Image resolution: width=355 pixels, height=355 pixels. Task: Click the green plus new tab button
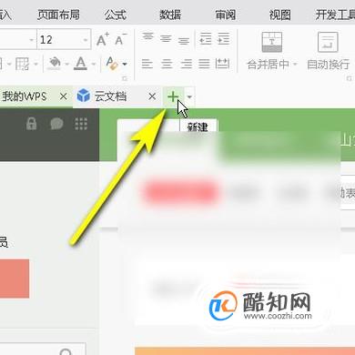point(173,96)
